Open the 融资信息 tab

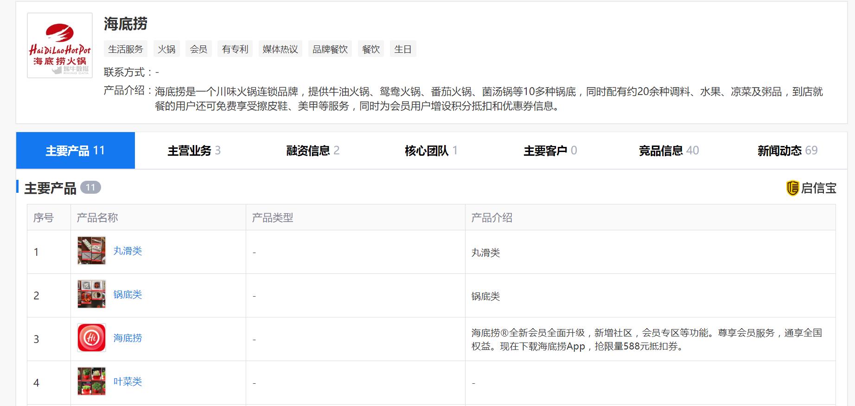coord(313,151)
